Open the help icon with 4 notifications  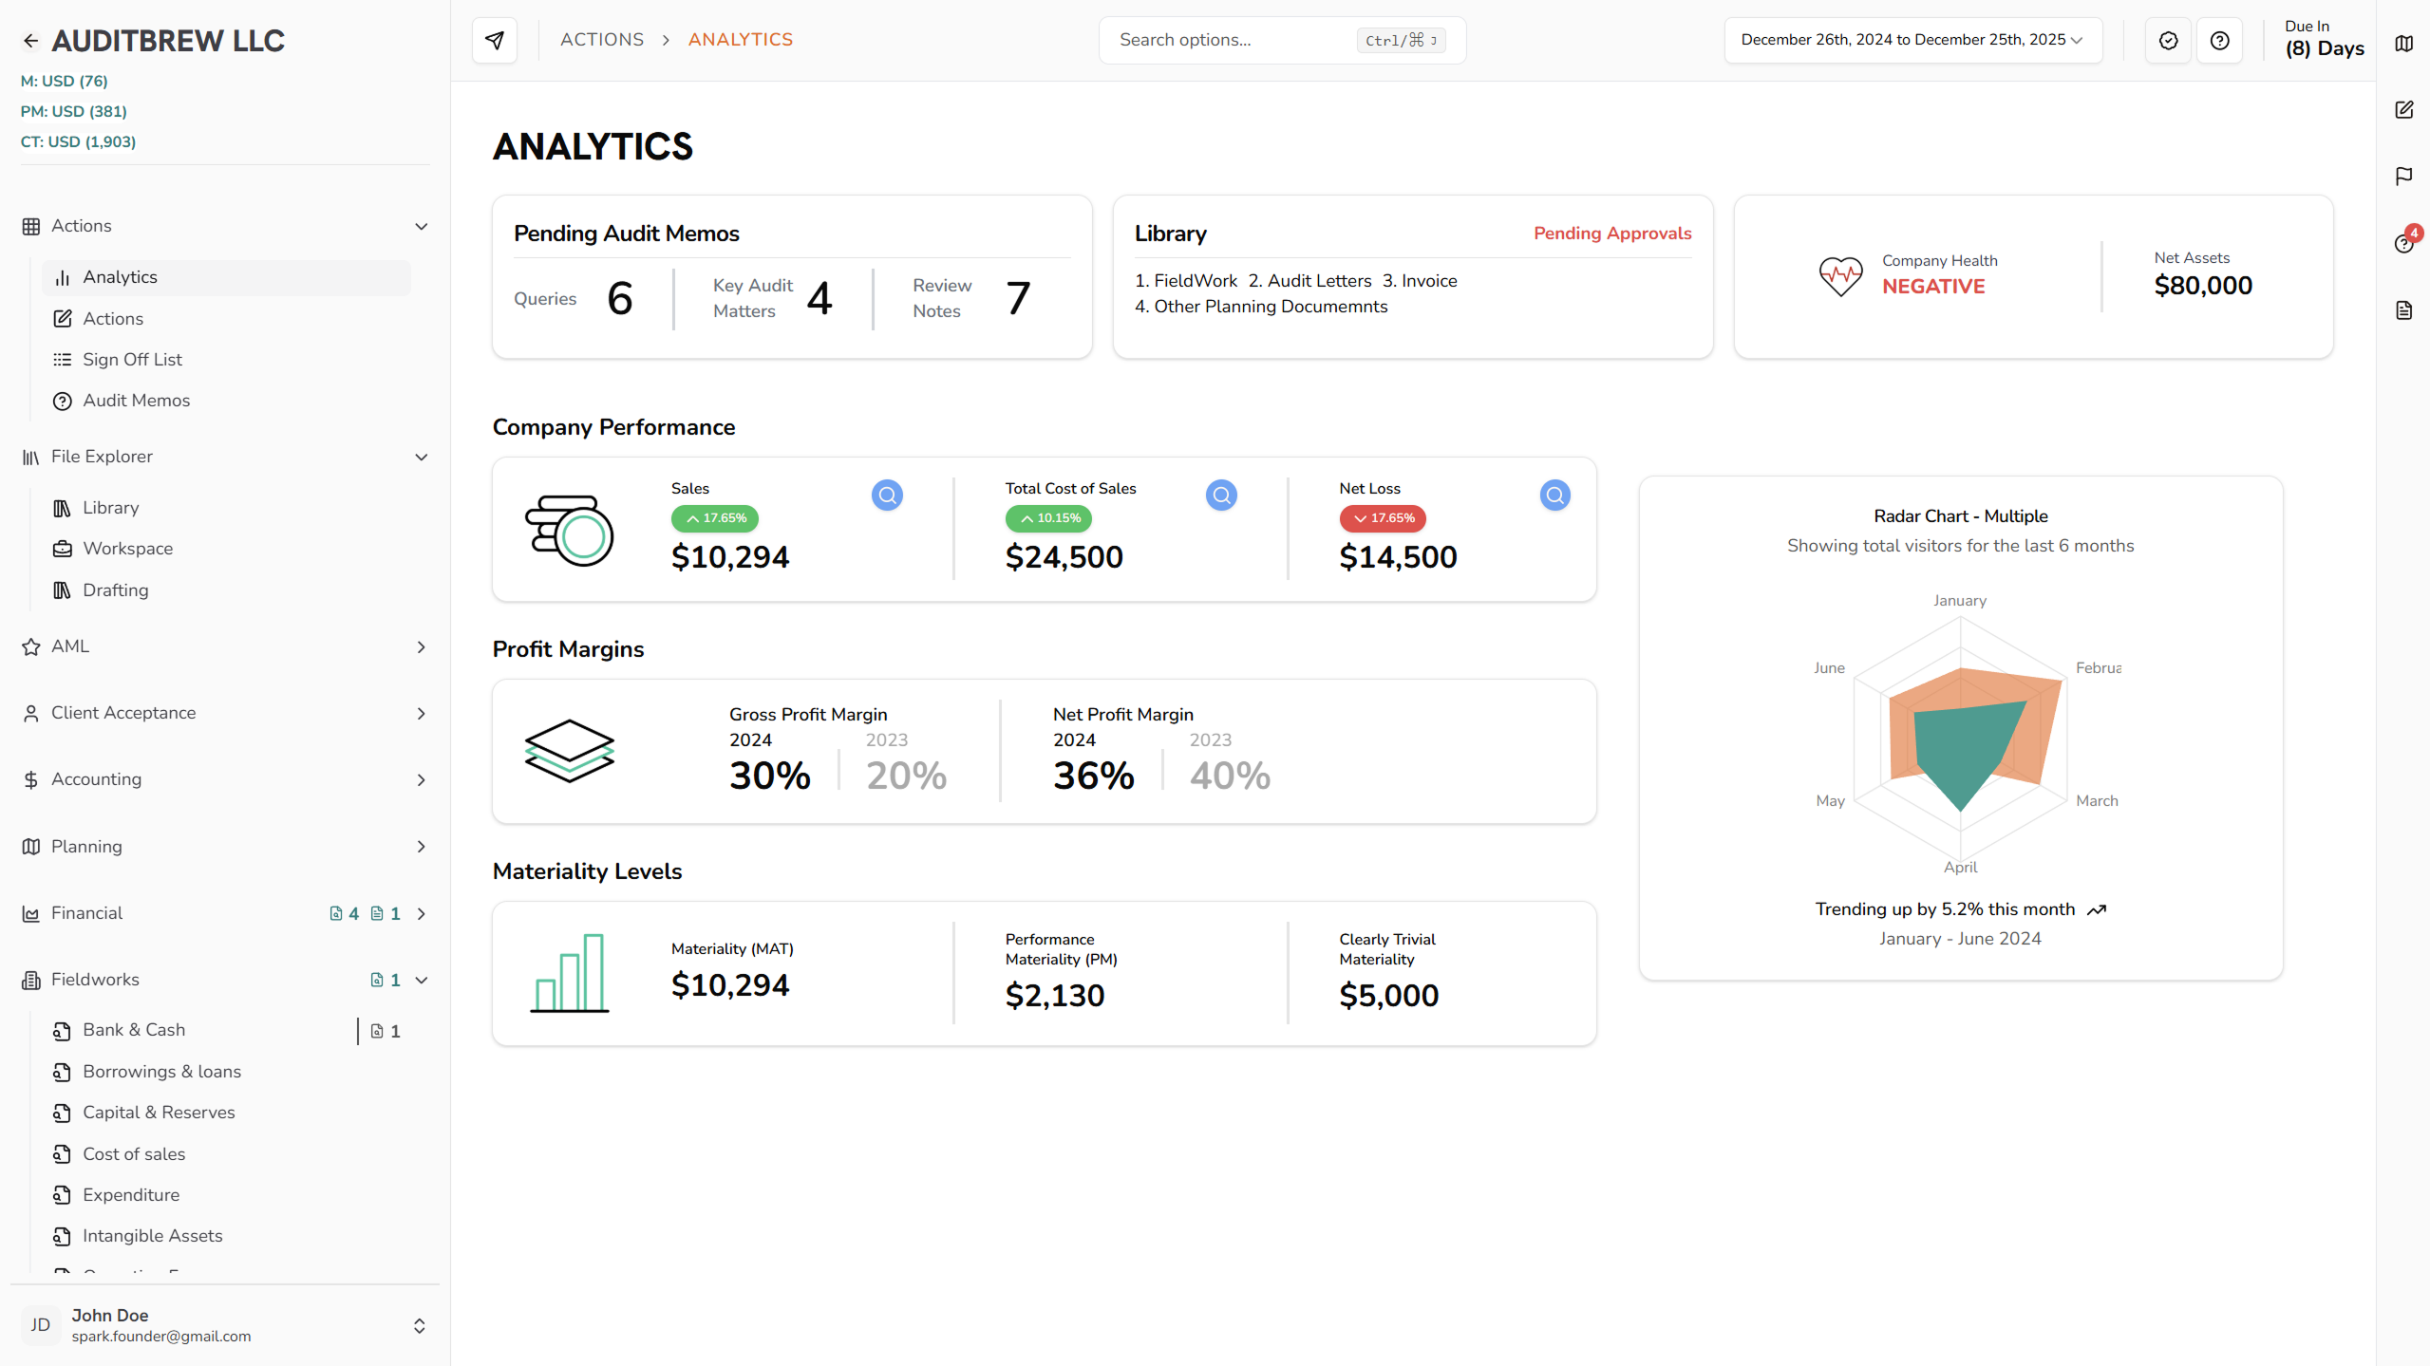[2403, 243]
